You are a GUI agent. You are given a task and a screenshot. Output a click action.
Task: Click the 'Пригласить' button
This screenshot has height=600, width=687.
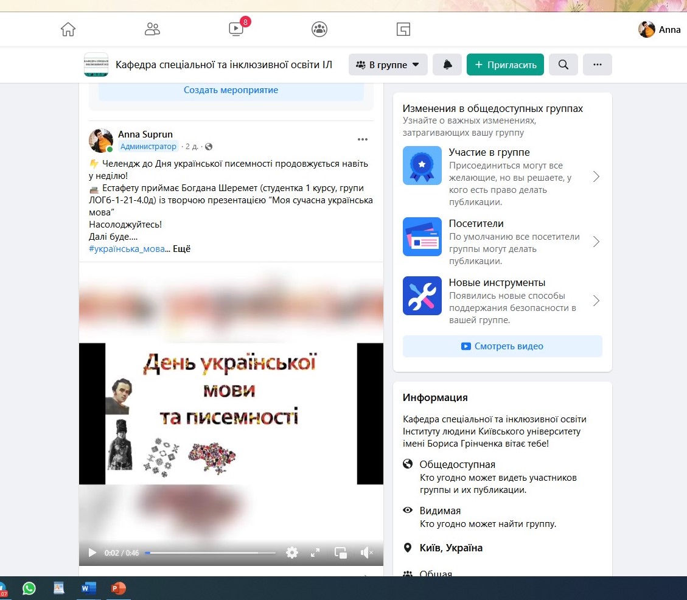(505, 65)
